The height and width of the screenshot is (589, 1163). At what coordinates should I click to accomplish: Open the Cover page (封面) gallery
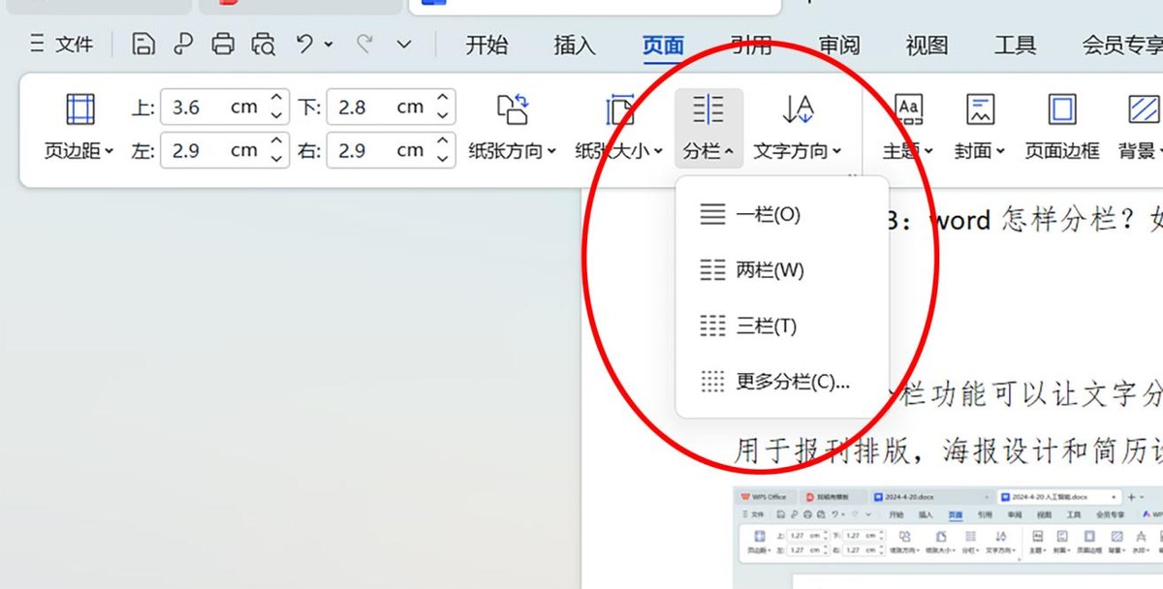(980, 124)
